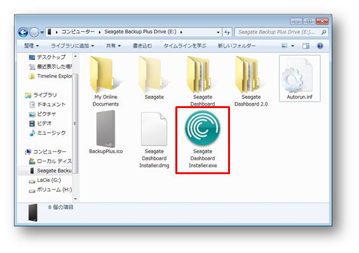Click 書き込む toolbar button
The width and height of the screenshot is (359, 253).
click(142, 46)
